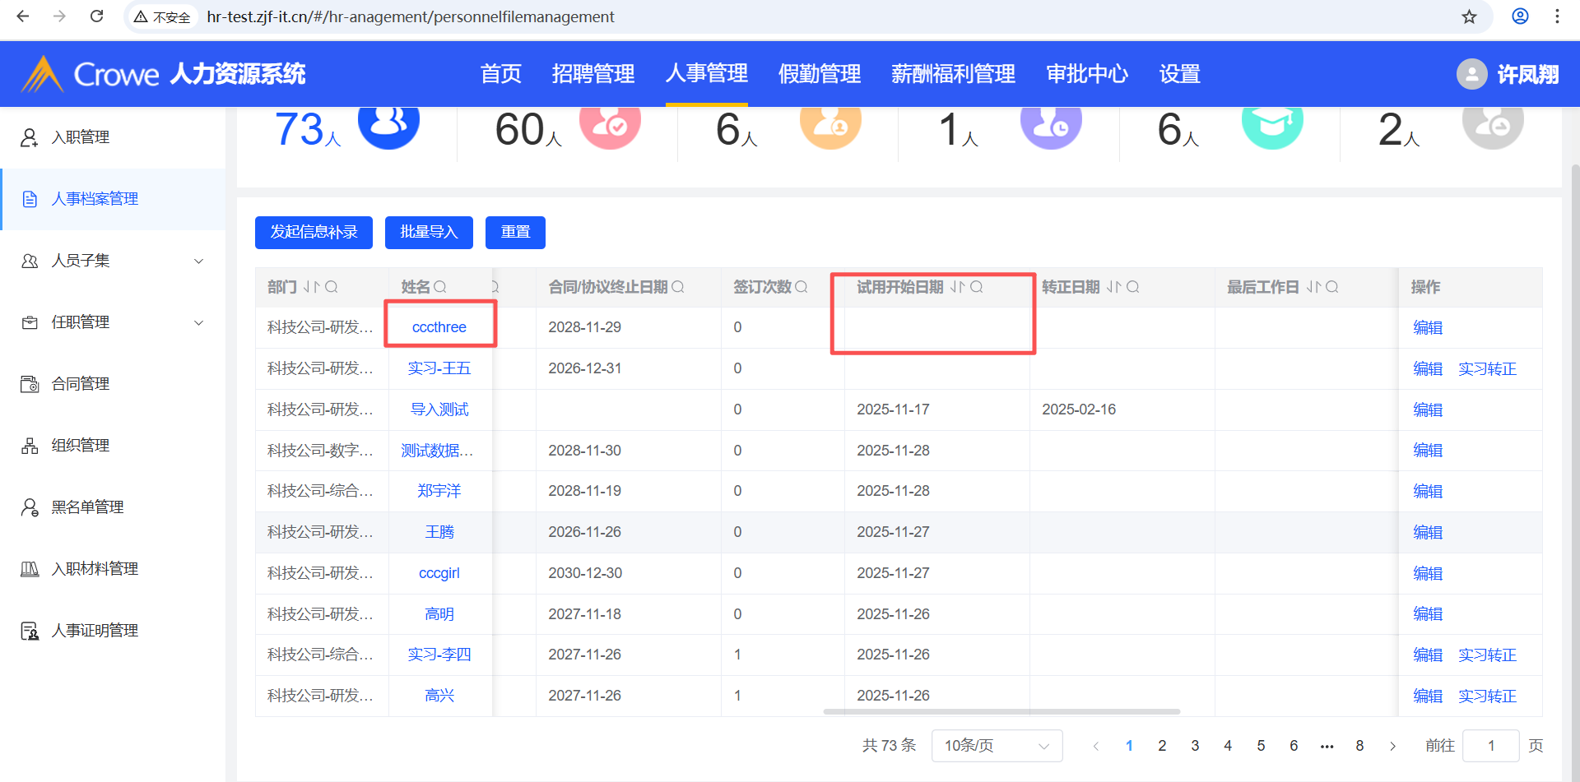Open 薪酬福利管理 in top navigation

click(953, 74)
